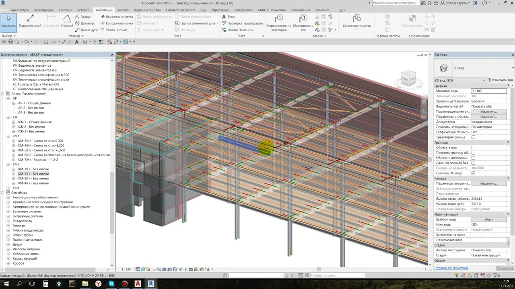Open the Ключевая пометка keynote tool
Image resolution: width=515 pixels, height=289 pixels.
pyautogui.click(x=357, y=21)
